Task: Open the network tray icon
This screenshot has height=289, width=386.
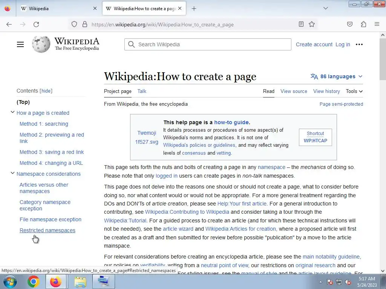Action: [339, 282]
